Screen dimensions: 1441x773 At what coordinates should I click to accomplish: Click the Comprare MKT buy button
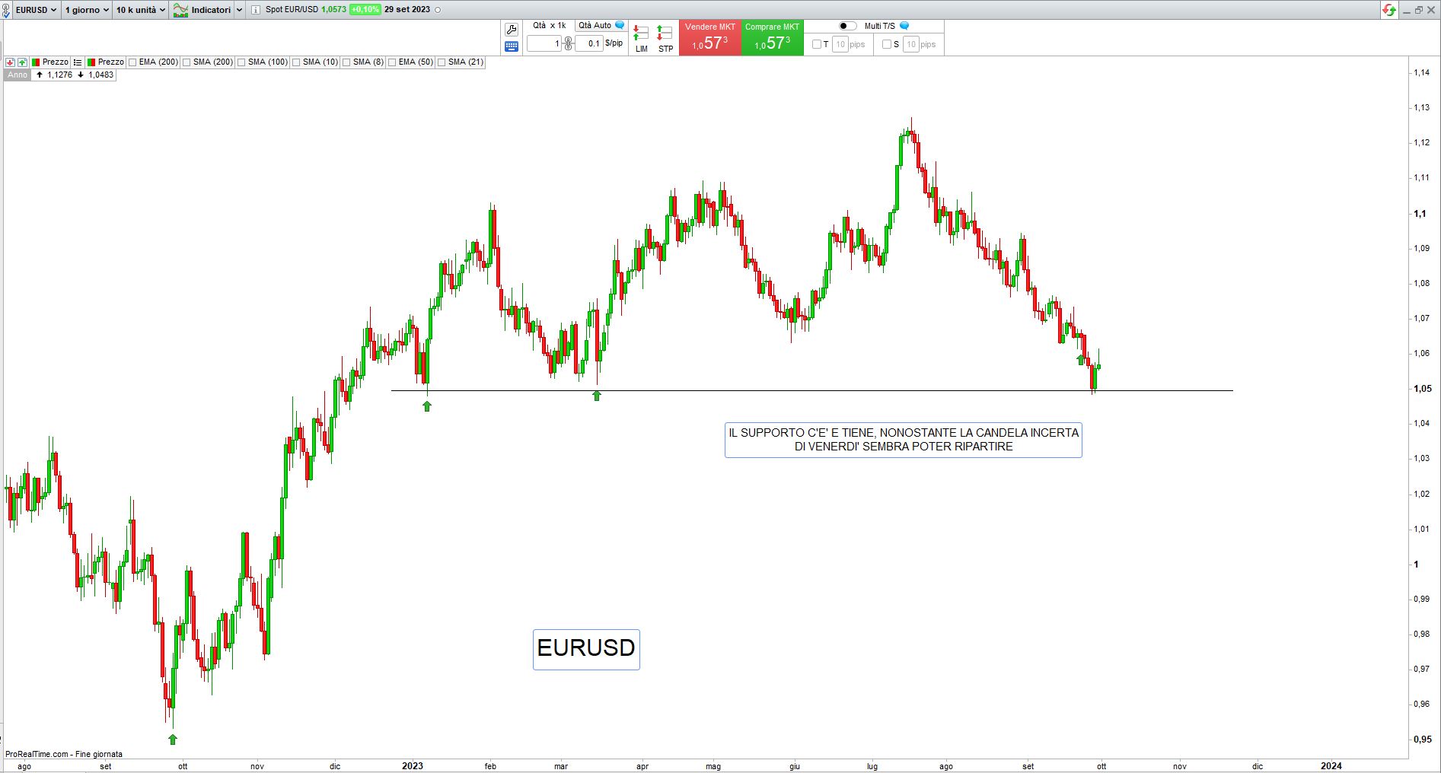pos(772,38)
